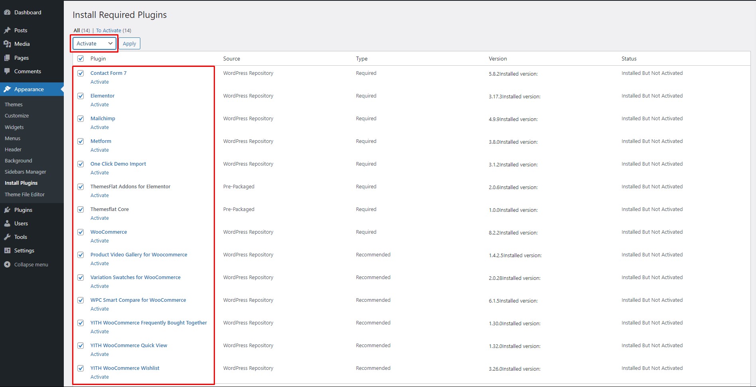Uncheck the YITH WooCommerce Quick View checkbox
The height and width of the screenshot is (387, 756).
81,346
